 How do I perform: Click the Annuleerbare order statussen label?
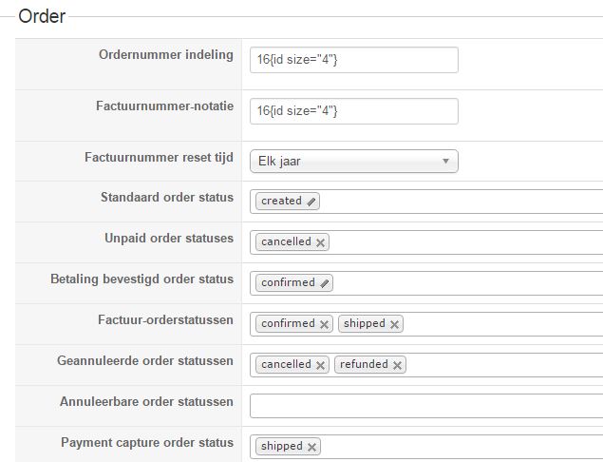coord(146,402)
